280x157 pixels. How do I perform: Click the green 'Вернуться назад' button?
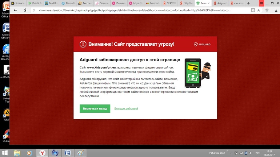95,108
